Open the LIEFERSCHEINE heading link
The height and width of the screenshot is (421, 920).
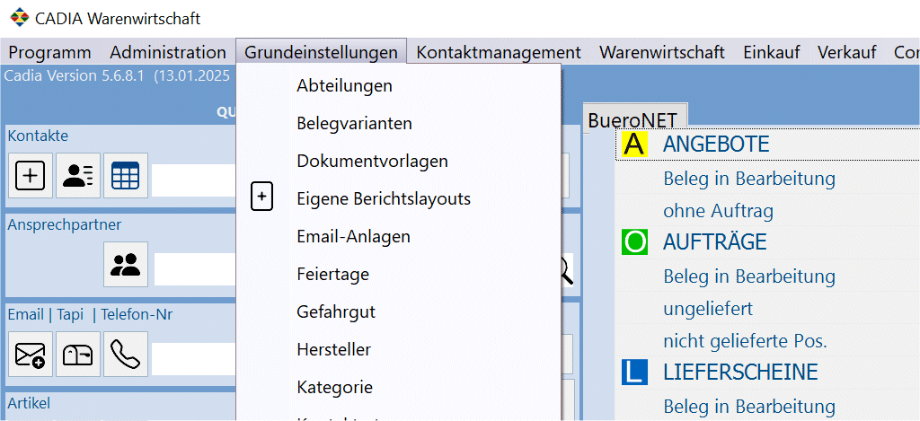(x=740, y=372)
